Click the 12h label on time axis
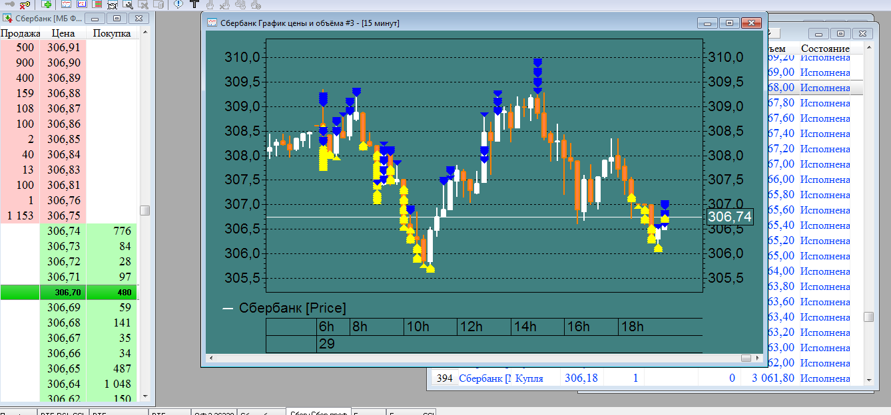Screen dimensions: 891x415 coord(471,327)
